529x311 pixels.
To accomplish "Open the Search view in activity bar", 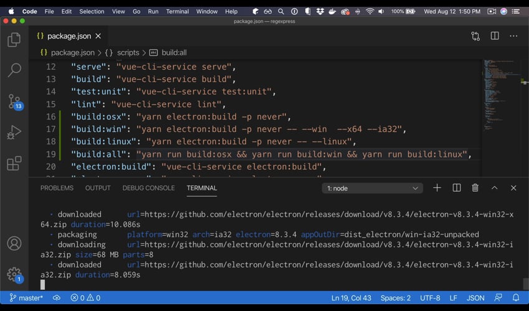I will pyautogui.click(x=14, y=70).
